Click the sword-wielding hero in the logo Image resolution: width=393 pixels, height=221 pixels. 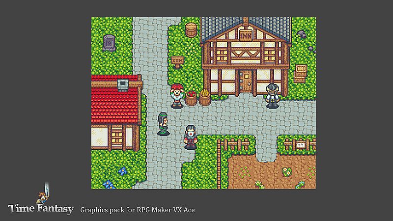[43, 193]
